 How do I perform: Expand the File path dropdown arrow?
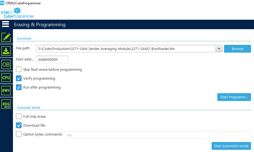coord(219,49)
